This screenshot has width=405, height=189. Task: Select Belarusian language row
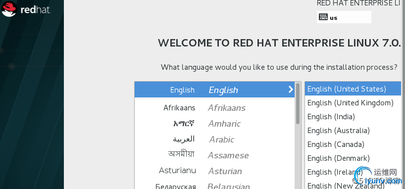point(214,185)
